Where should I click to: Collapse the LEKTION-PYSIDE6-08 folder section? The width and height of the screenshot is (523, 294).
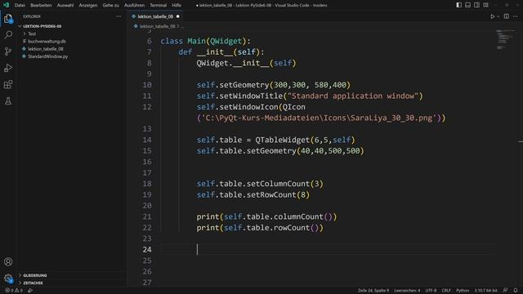(42, 26)
